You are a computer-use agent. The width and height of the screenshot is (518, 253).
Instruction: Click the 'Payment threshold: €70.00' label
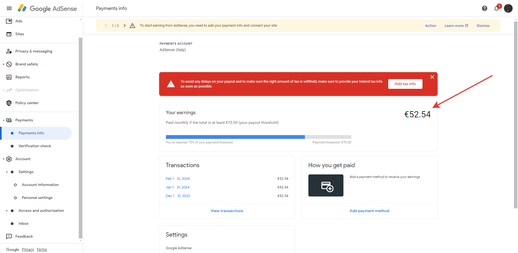pos(332,142)
